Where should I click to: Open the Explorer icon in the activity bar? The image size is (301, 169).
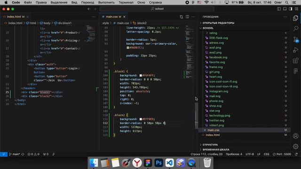296,18
